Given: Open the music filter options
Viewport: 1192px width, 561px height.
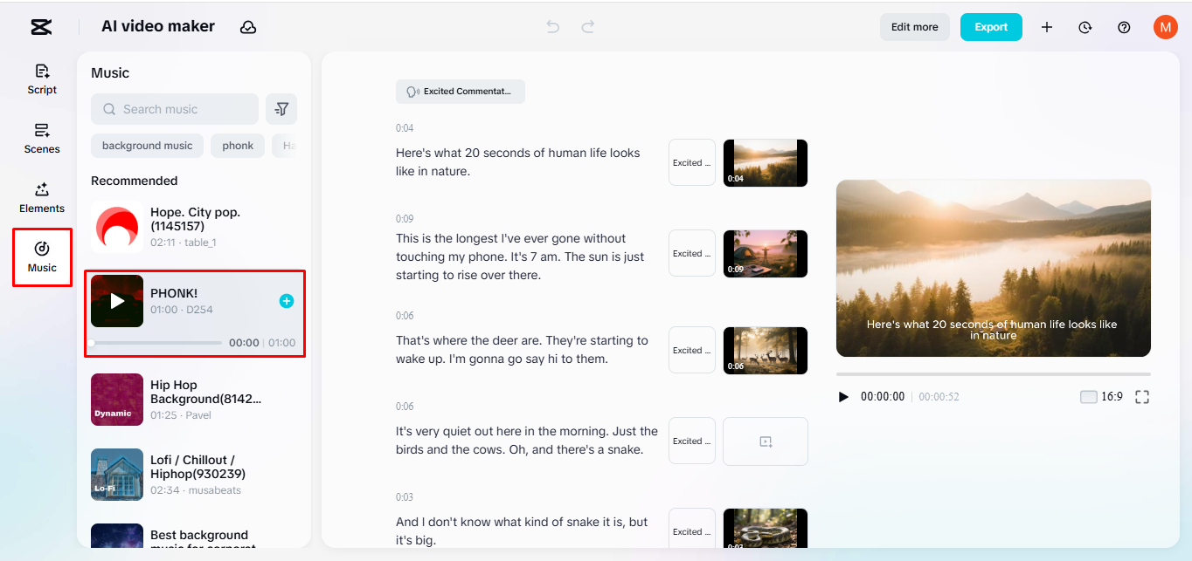Looking at the screenshot, I should click(x=281, y=109).
